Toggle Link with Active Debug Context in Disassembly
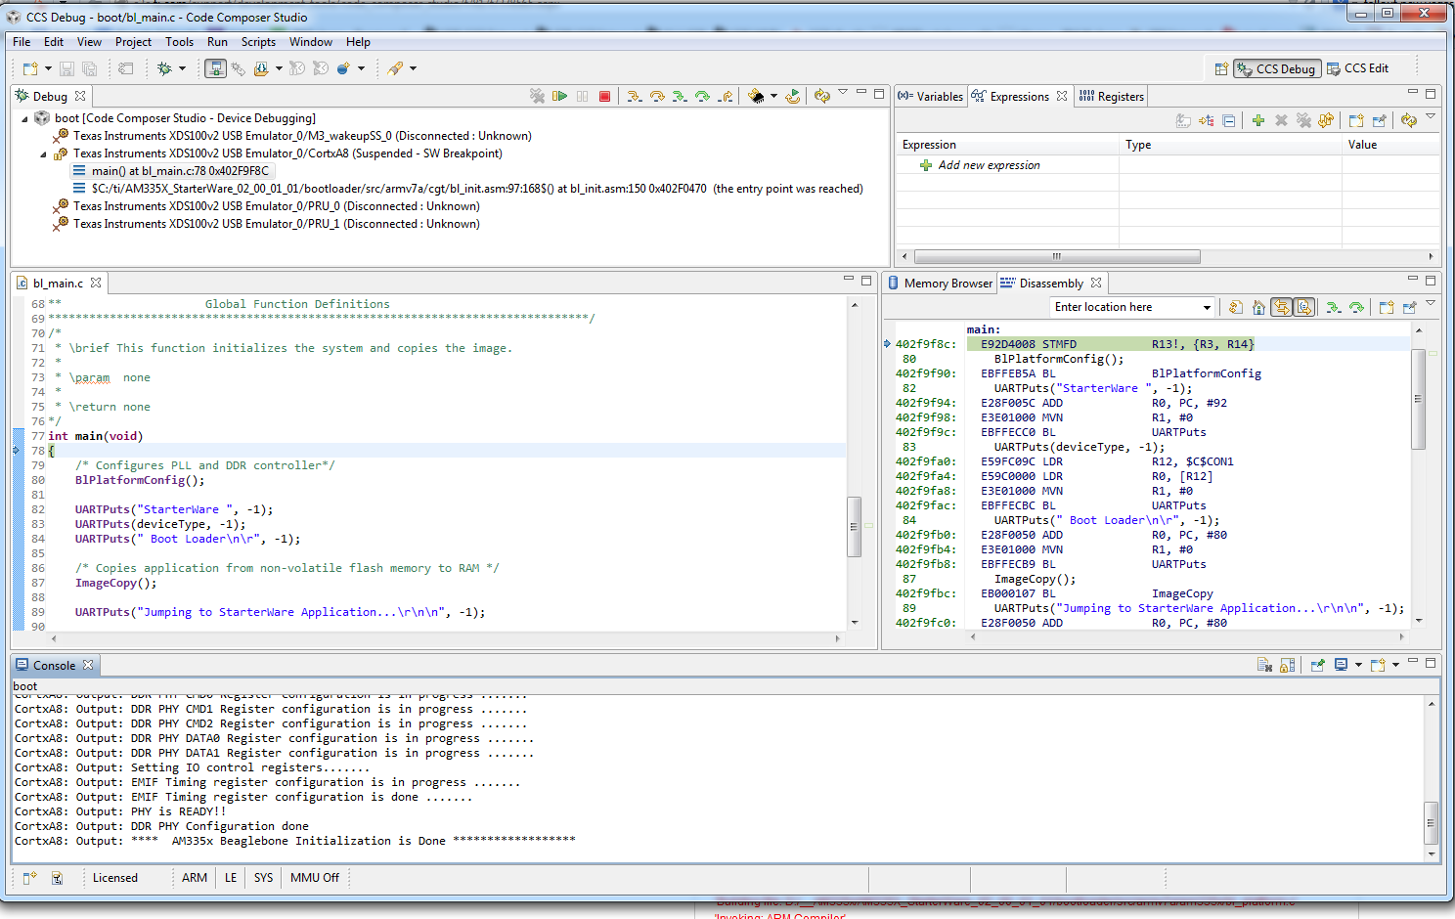The image size is (1455, 919). coord(1281,307)
